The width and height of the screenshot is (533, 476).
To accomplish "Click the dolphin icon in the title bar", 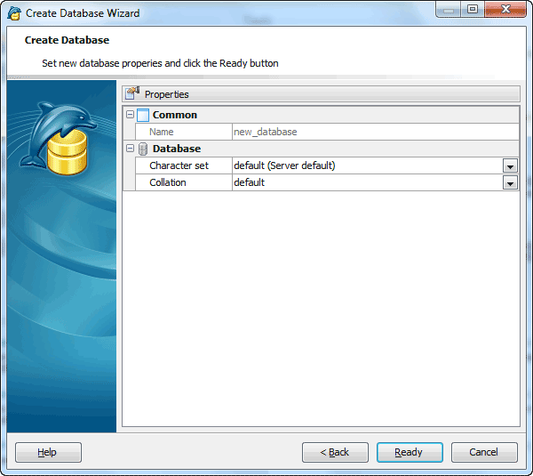I will click(x=14, y=13).
